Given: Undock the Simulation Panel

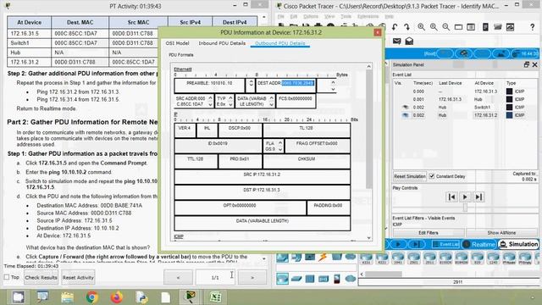Looking at the screenshot, I should 527,64.
